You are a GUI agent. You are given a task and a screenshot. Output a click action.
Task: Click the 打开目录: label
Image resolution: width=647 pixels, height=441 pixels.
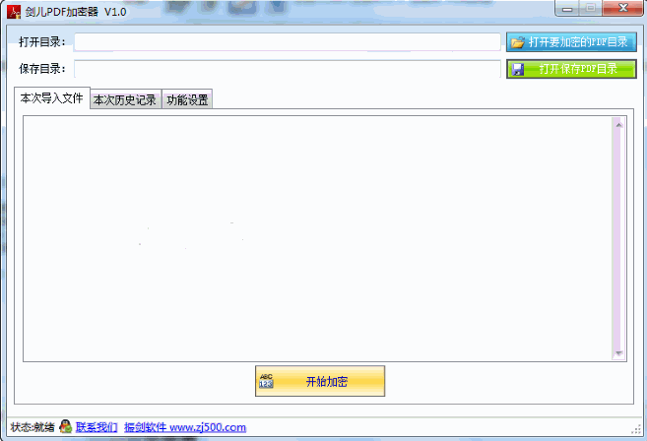click(x=42, y=42)
